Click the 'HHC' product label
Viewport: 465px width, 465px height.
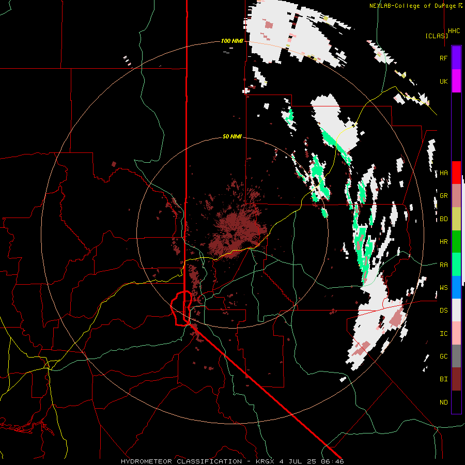click(x=454, y=31)
